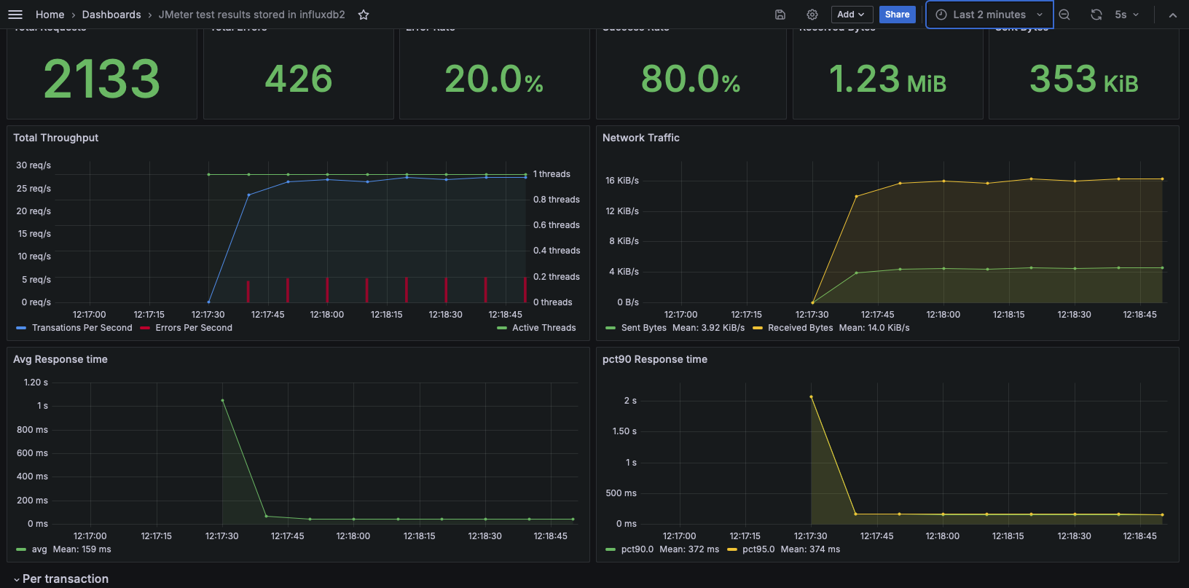1189x588 pixels.
Task: Open Total Throughput panel title
Action: point(55,138)
